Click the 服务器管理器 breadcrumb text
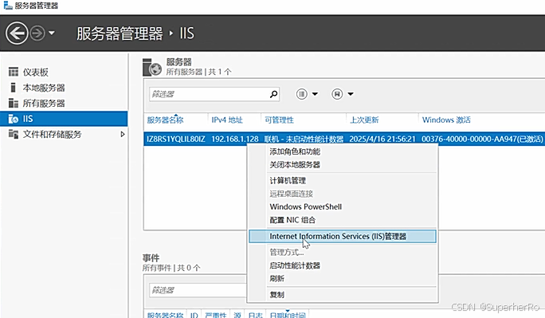This screenshot has height=318, width=545. click(120, 33)
